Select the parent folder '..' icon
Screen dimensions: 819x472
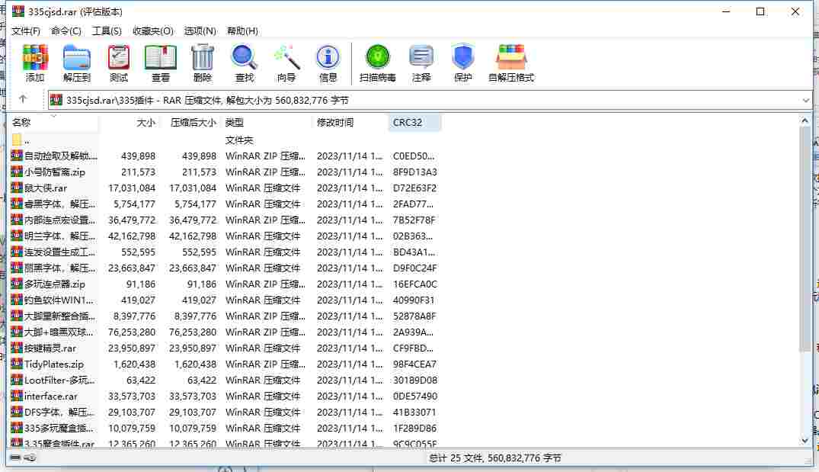(17, 140)
